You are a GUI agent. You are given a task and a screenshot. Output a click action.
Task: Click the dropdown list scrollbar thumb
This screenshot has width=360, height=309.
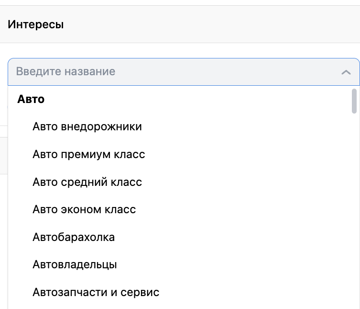coord(354,101)
